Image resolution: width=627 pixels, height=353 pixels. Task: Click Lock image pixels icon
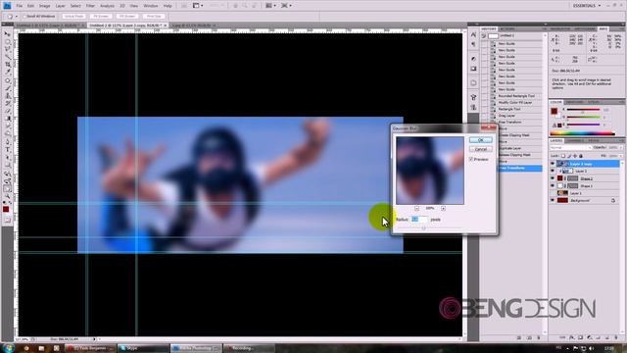pyautogui.click(x=569, y=156)
